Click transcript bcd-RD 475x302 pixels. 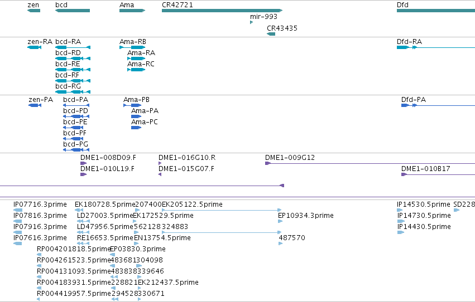[73, 59]
